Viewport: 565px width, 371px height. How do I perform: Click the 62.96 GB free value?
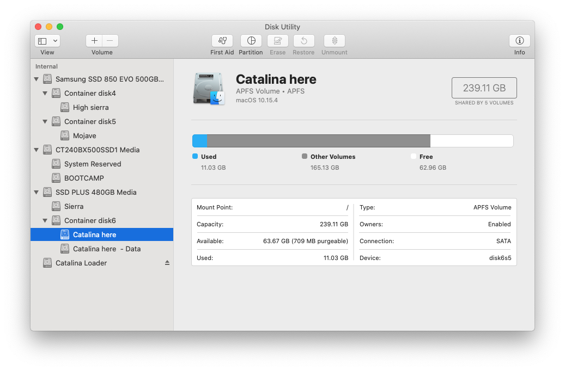click(433, 168)
